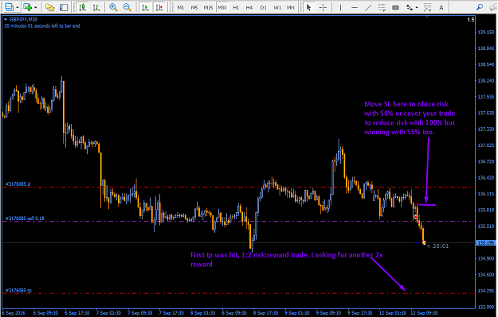
Task: Expand the Profiles dropdown arrow
Action: pos(36,7)
